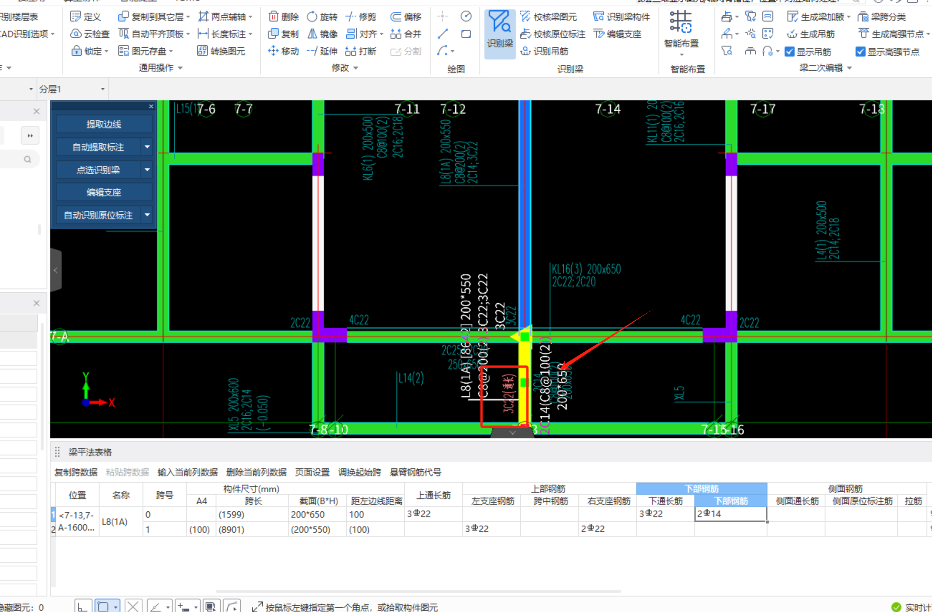Open the 生成高强节点 dropdown
The width and height of the screenshot is (932, 612).
point(928,34)
